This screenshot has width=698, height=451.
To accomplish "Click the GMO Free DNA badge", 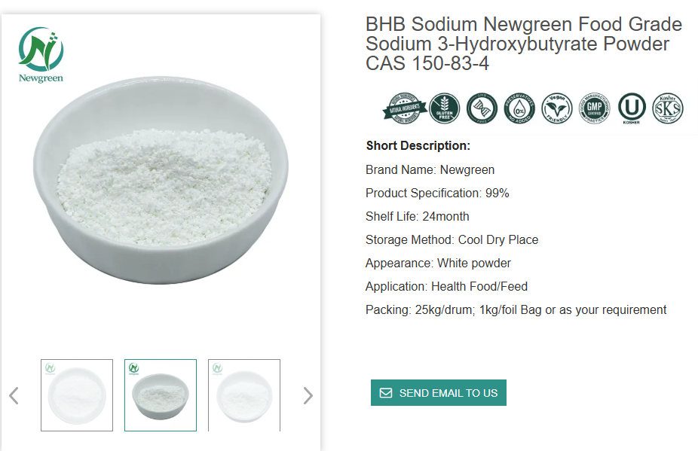I will click(482, 109).
